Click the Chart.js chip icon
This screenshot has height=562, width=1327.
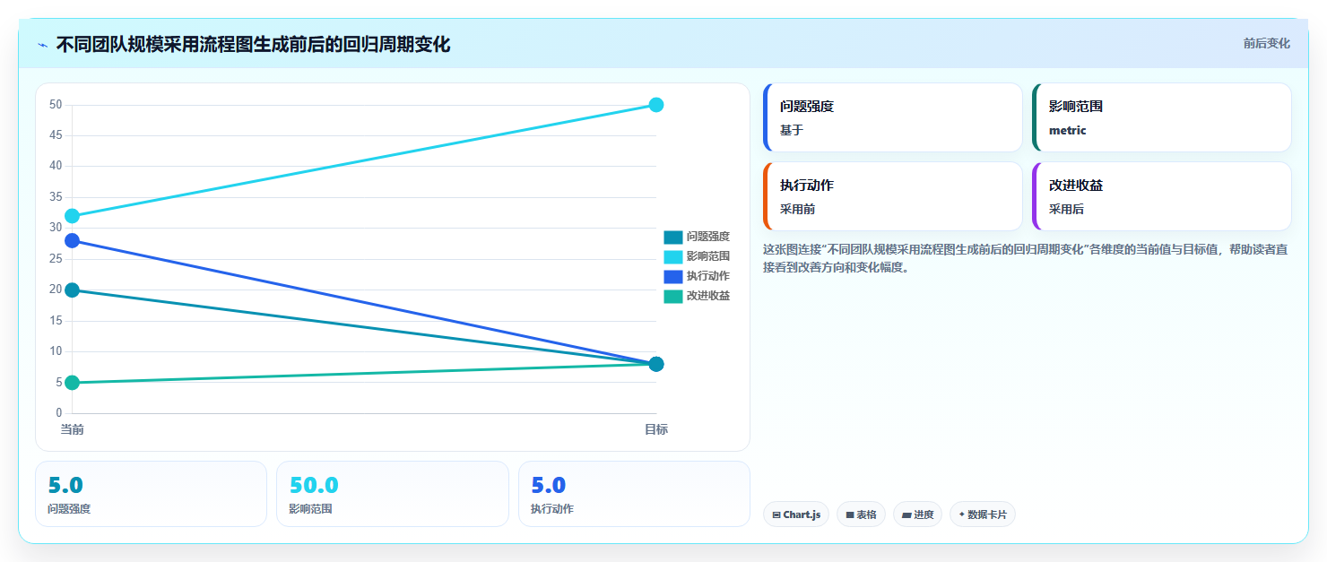click(x=776, y=515)
